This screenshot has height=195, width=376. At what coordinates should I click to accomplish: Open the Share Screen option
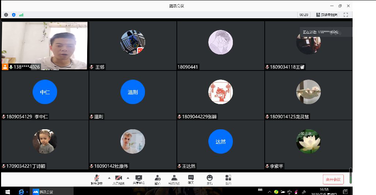(x=138, y=179)
